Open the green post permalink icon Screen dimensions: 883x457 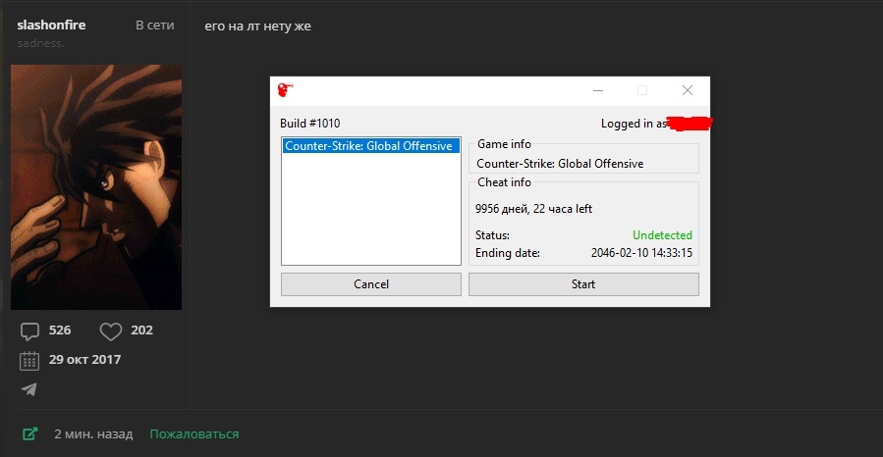pos(29,433)
